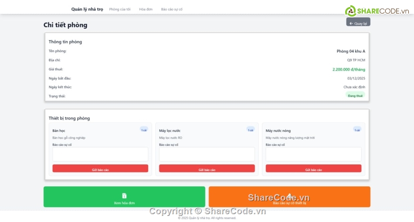Click the 1 cái badge on Máy nước nóng
Viewport: 414px width, 222px height.
(357, 130)
